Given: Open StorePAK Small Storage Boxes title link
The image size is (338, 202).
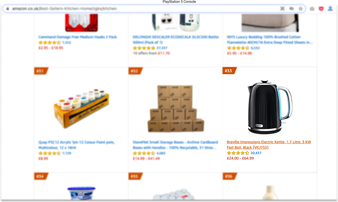Looking at the screenshot, I should [175, 145].
